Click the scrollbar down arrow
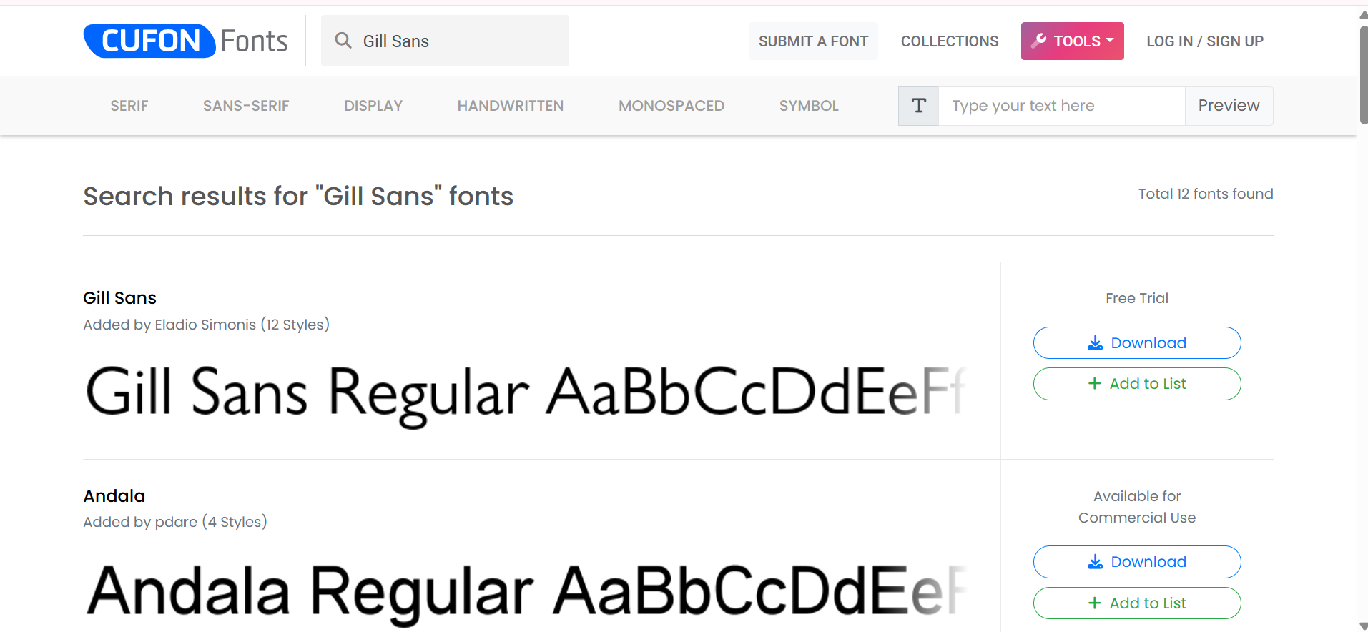1368x632 pixels. pyautogui.click(x=1362, y=626)
